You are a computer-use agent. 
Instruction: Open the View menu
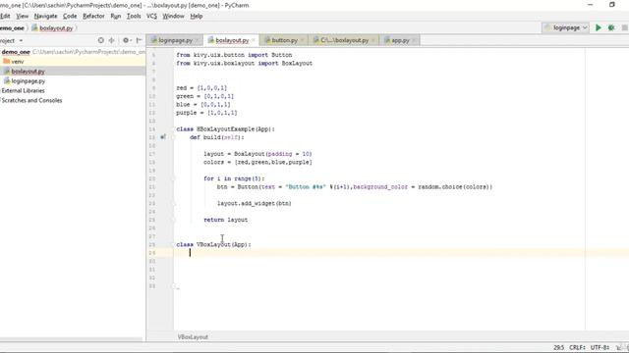(22, 16)
